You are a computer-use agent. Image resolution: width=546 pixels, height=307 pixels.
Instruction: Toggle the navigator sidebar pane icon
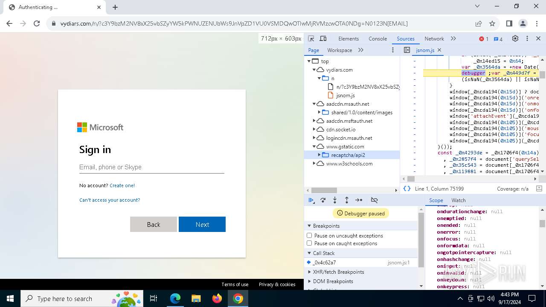coord(407,50)
